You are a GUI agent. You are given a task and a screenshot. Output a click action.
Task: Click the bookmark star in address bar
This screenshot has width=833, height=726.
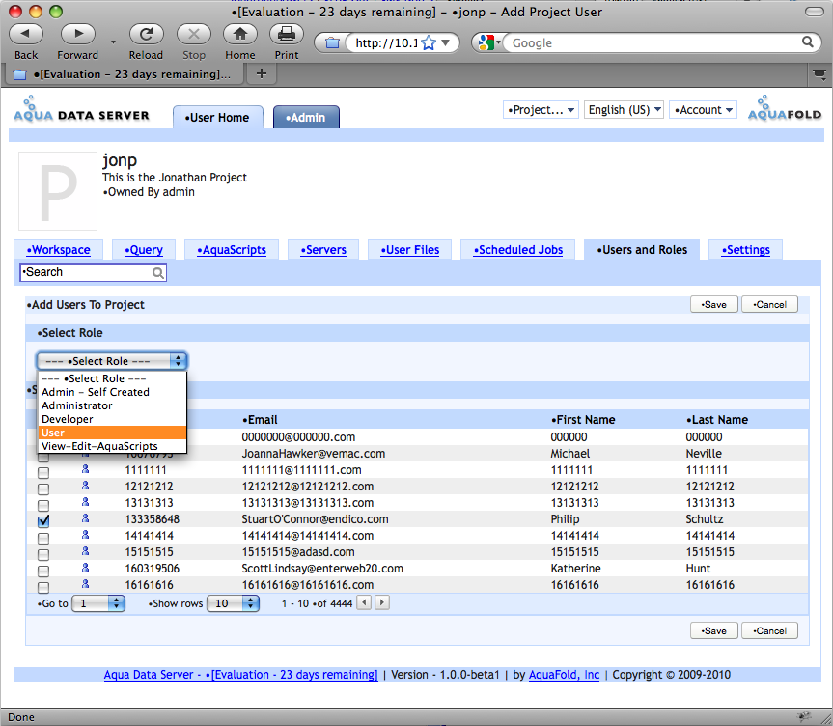(429, 43)
